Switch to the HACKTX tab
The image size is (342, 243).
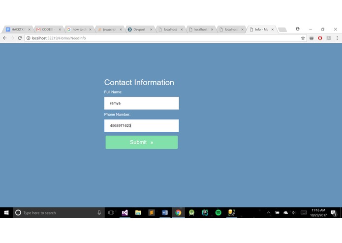[18, 30]
